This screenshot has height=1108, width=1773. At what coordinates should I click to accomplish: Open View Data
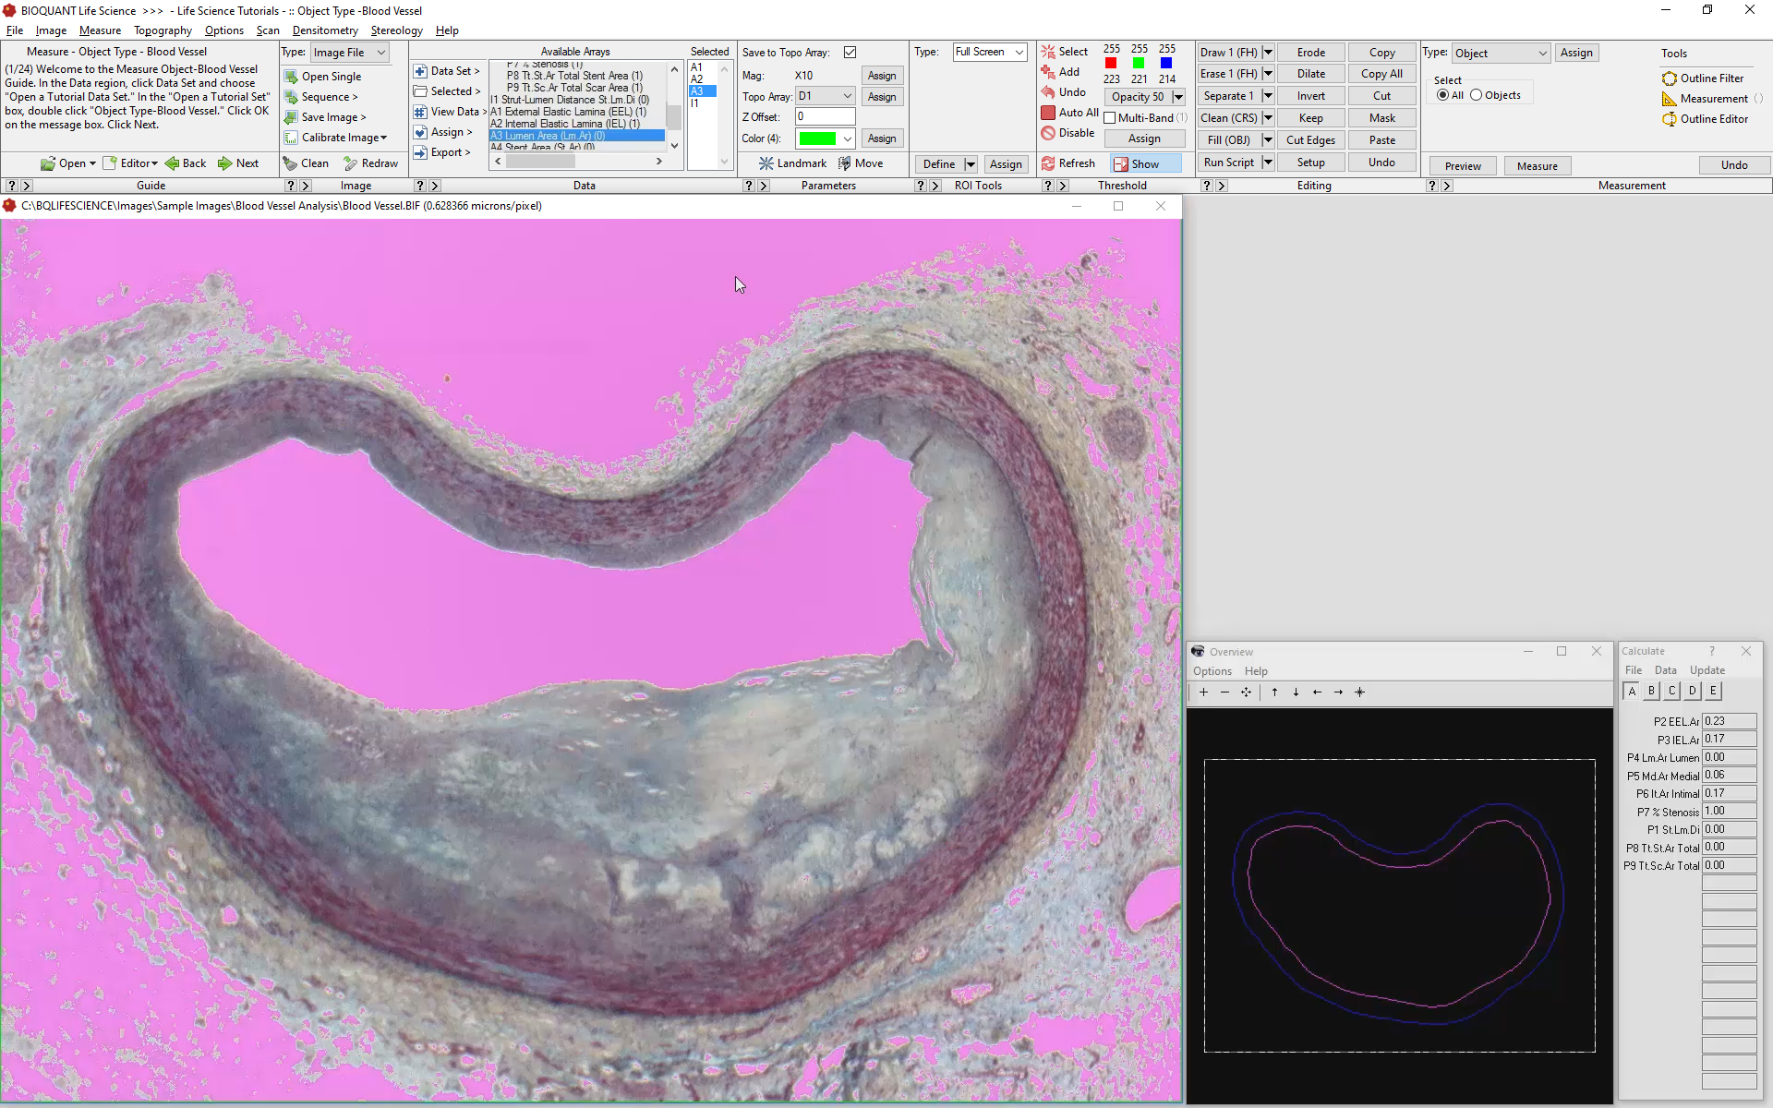coord(450,112)
